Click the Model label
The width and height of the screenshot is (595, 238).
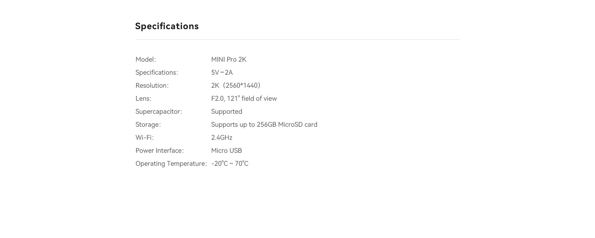click(146, 59)
